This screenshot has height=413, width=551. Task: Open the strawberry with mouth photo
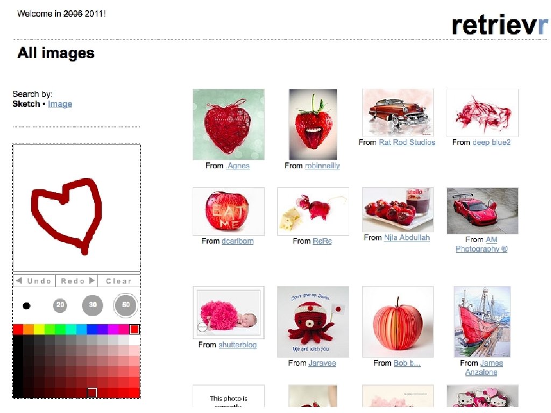pos(313,124)
